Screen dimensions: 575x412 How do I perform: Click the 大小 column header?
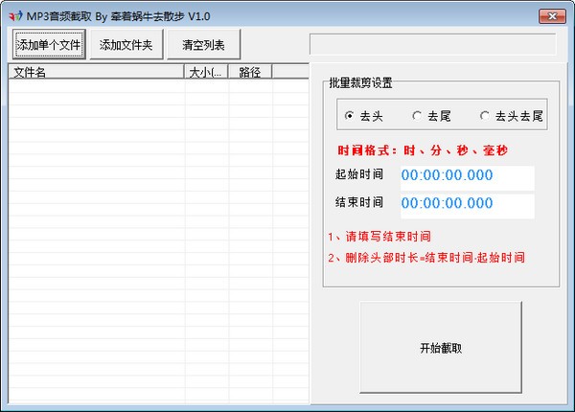tap(207, 72)
